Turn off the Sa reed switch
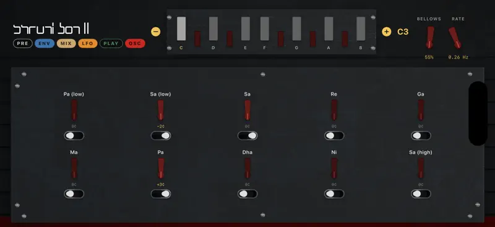This screenshot has height=227, width=495. (x=247, y=136)
